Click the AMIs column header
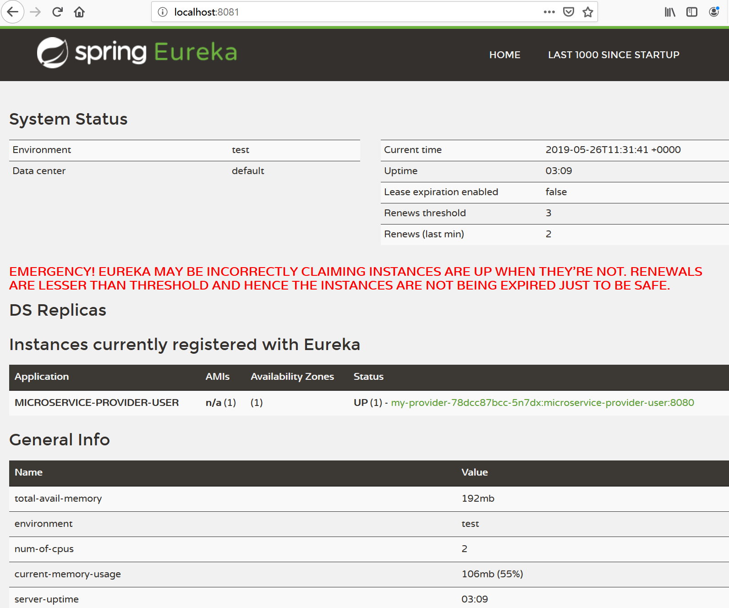The height and width of the screenshot is (608, 729). tap(218, 377)
